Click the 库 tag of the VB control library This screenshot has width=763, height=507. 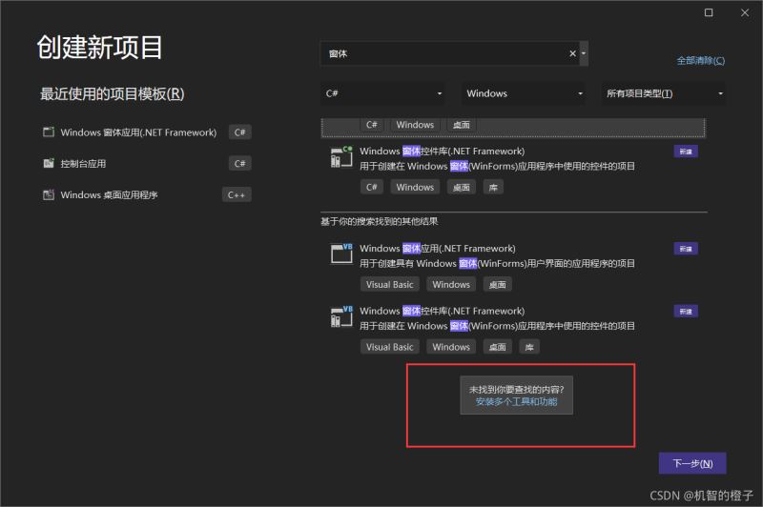[x=529, y=347]
